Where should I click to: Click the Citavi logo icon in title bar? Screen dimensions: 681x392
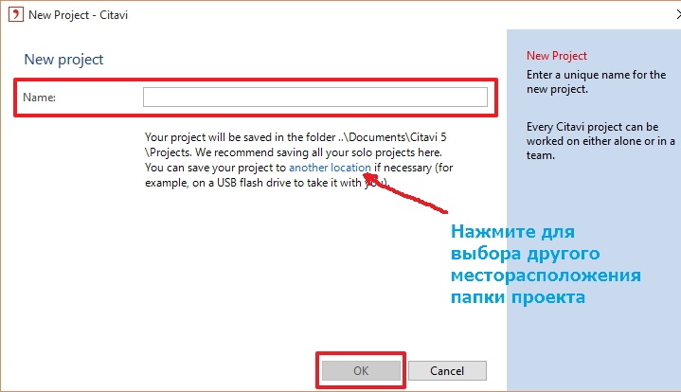click(x=16, y=15)
